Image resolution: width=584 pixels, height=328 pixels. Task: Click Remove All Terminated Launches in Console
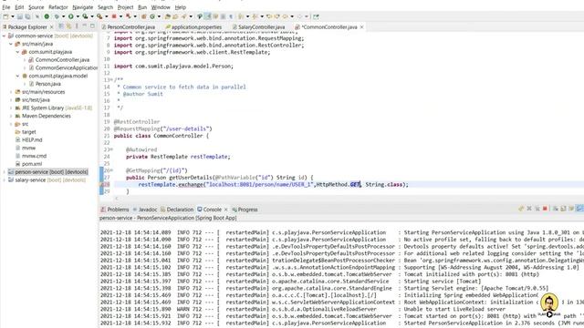pos(537,209)
